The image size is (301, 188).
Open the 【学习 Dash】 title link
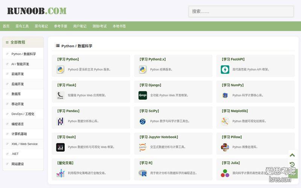pos(67,137)
